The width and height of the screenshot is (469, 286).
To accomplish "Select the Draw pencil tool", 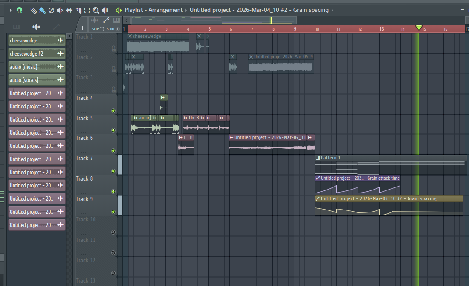I will (33, 10).
